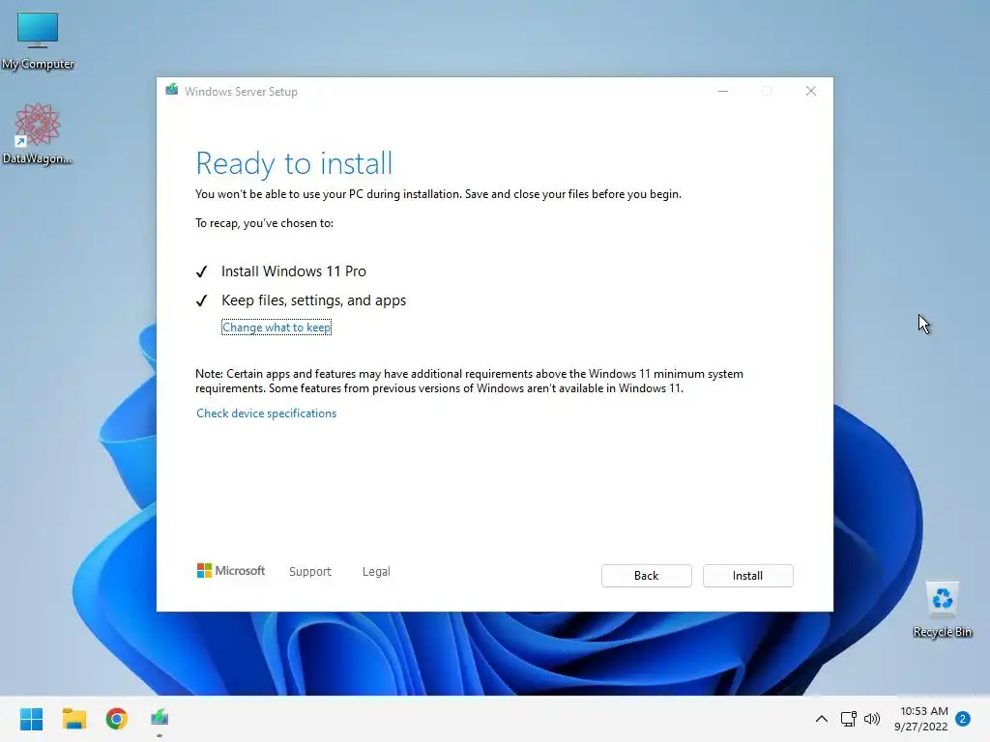This screenshot has height=742, width=990.
Task: Show hidden system tray icons
Action: point(822,719)
